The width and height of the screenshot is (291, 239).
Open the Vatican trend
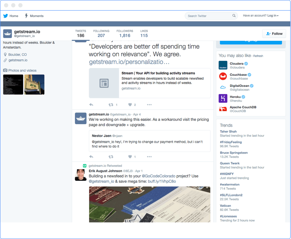click(x=225, y=205)
